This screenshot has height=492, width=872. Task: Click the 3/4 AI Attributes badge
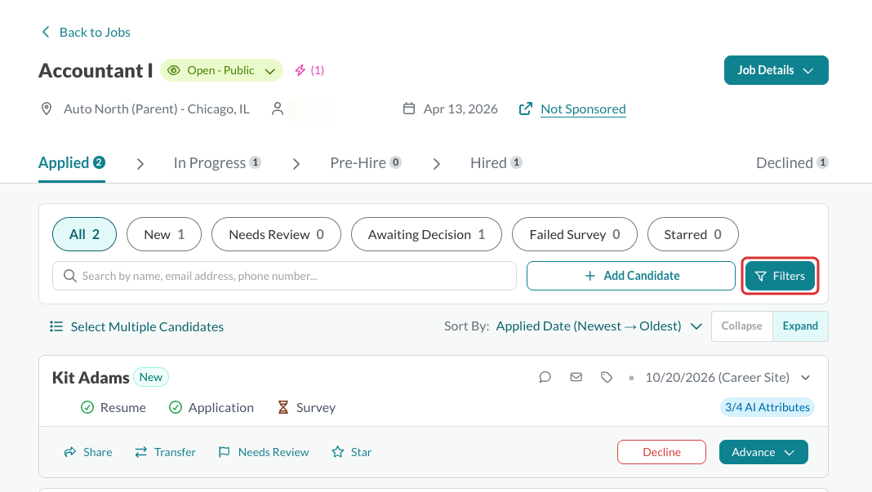click(x=767, y=407)
